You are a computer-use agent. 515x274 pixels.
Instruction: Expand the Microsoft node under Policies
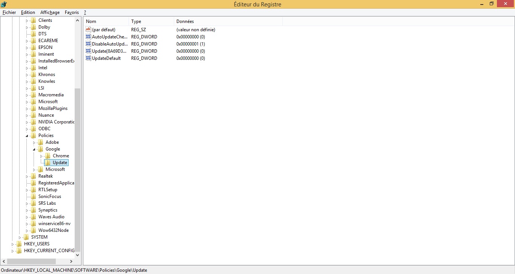coord(34,169)
